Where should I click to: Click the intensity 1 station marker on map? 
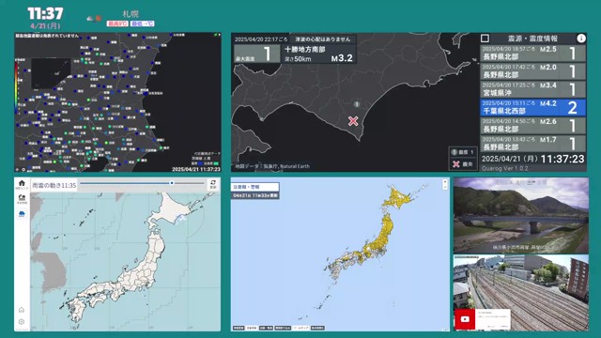(x=357, y=104)
